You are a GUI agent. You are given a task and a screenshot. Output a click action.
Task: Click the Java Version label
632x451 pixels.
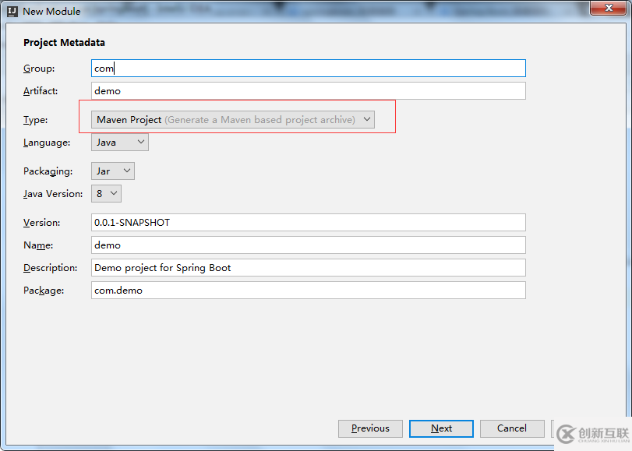(53, 194)
